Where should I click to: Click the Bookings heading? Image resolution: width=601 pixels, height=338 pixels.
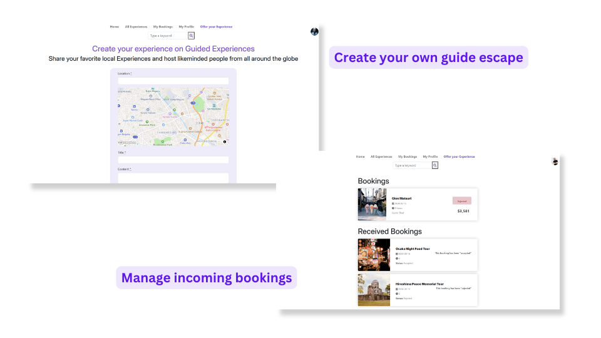[373, 182]
